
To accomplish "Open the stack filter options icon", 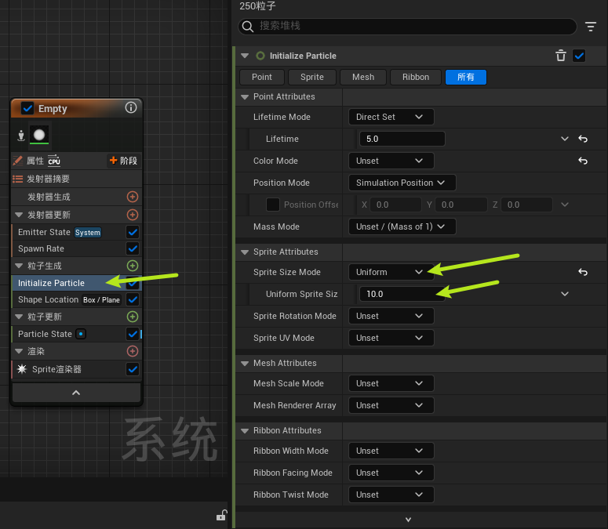I will pos(591,27).
